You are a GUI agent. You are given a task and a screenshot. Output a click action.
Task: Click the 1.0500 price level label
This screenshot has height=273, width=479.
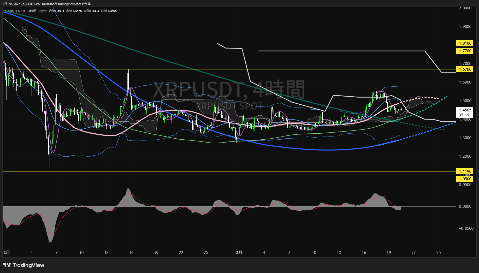tap(465, 179)
